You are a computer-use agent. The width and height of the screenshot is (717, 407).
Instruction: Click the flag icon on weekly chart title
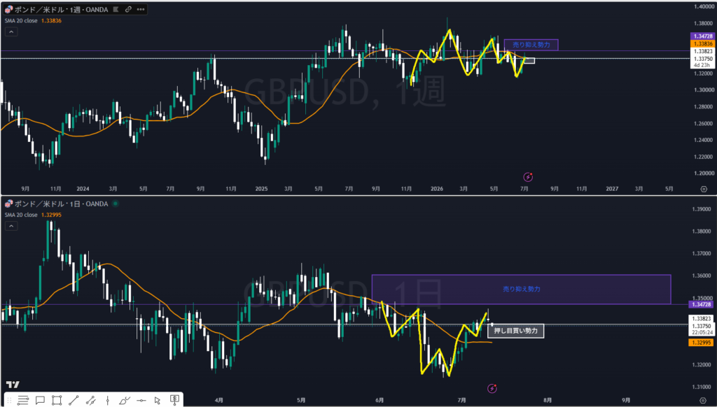click(x=116, y=9)
